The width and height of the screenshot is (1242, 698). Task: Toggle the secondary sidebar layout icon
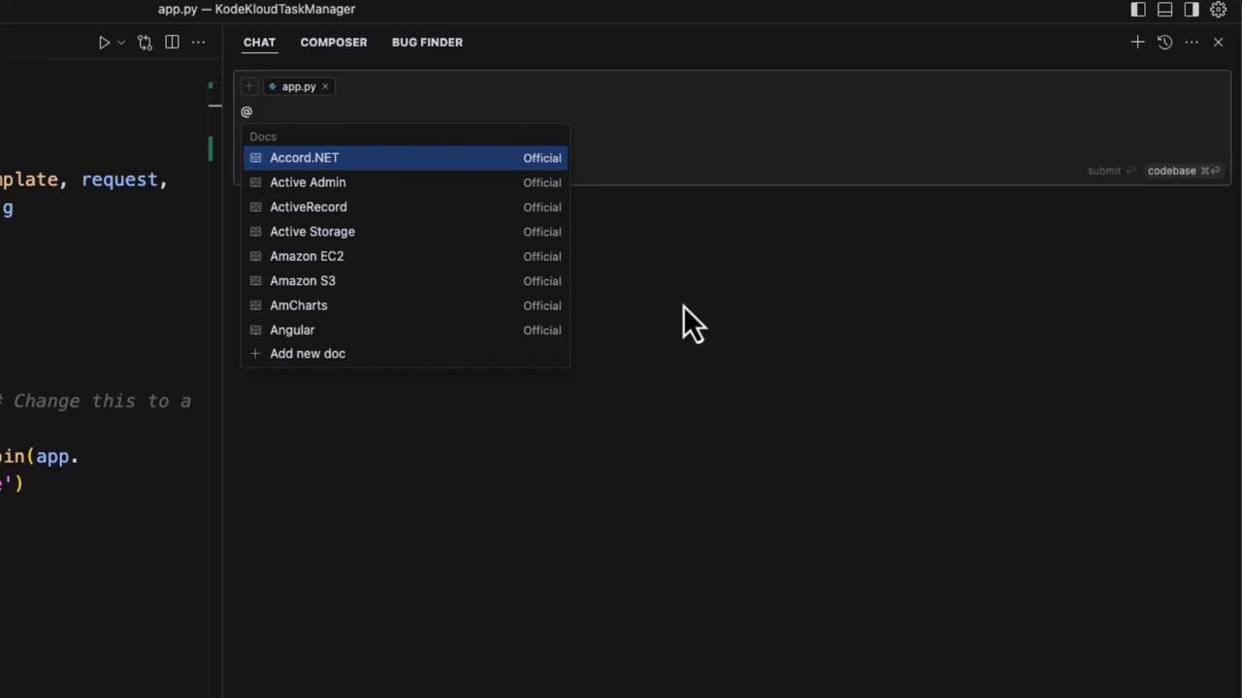point(1192,10)
